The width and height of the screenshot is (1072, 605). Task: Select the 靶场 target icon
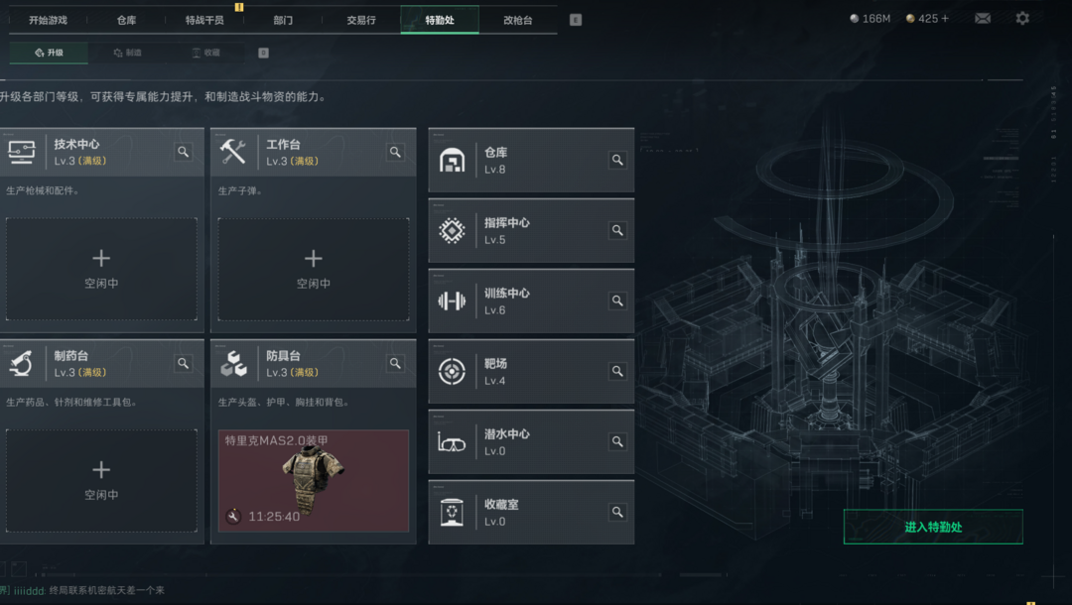click(x=452, y=372)
